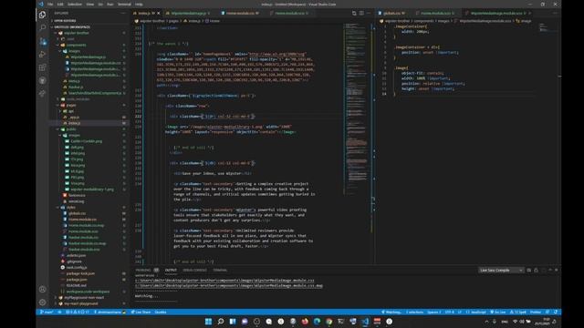The image size is (584, 328).
Task: Click the Visual Studio Code taskbar icon
Action: point(365,322)
